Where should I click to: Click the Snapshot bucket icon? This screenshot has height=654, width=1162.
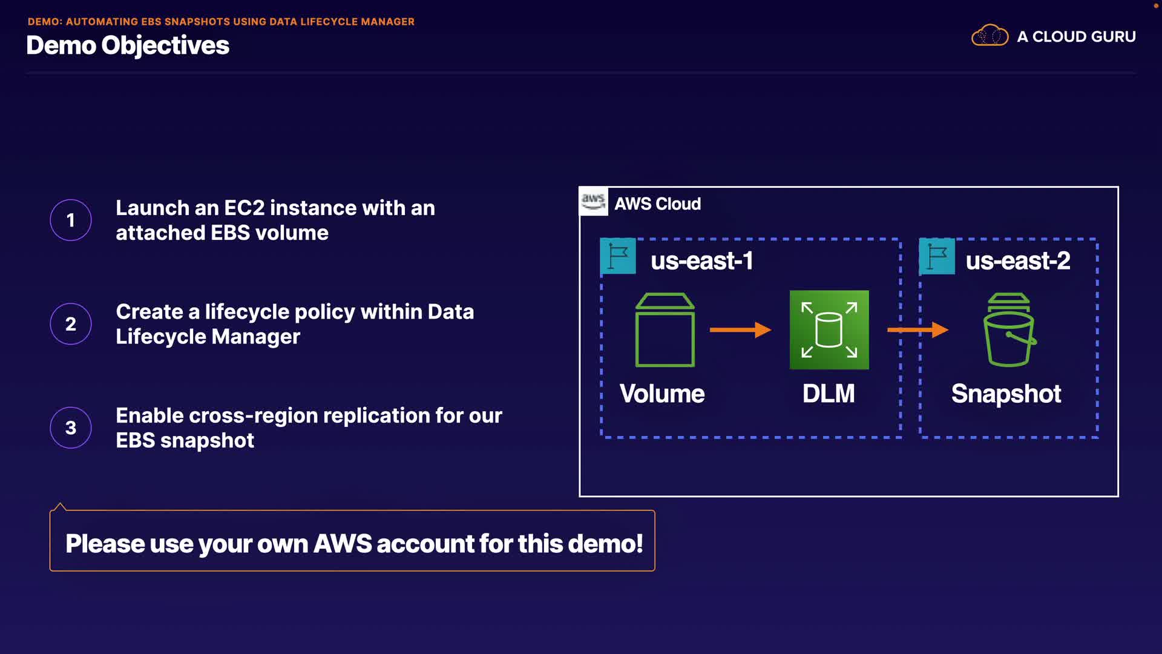tap(1008, 330)
